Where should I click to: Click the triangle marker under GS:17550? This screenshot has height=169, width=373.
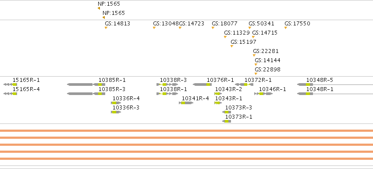coord(286,28)
